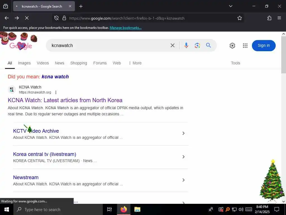This screenshot has width=286, height=215.
Task: Open Google quick settings gear
Action: [x=232, y=46]
